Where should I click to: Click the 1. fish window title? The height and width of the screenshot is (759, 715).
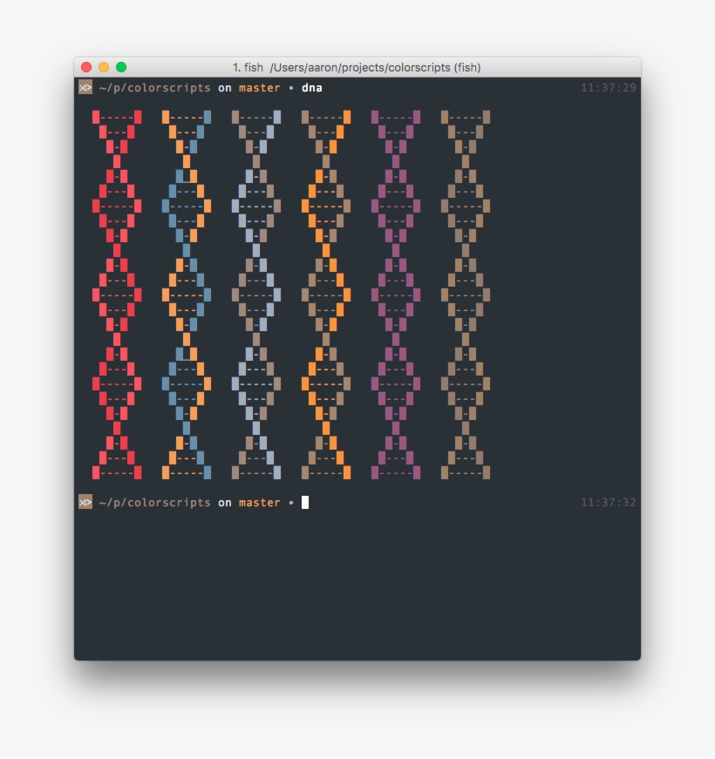coord(248,67)
